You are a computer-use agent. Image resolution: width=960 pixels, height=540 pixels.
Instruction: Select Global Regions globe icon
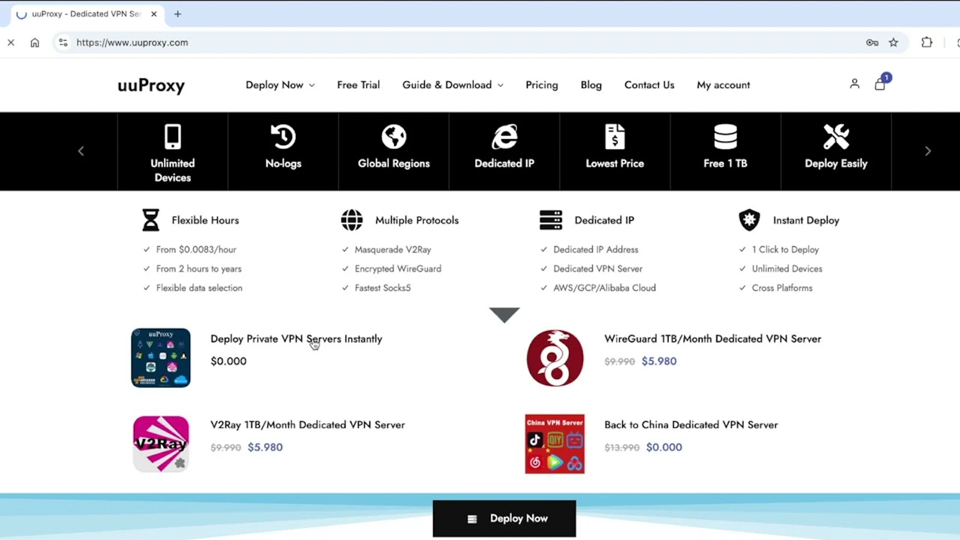394,137
